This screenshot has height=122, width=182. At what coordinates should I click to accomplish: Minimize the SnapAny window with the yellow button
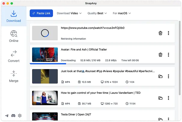8,3
